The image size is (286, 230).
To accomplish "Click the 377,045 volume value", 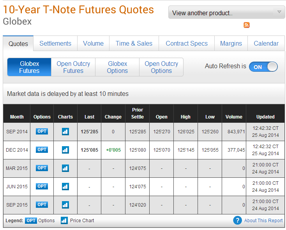I will tap(236, 150).
